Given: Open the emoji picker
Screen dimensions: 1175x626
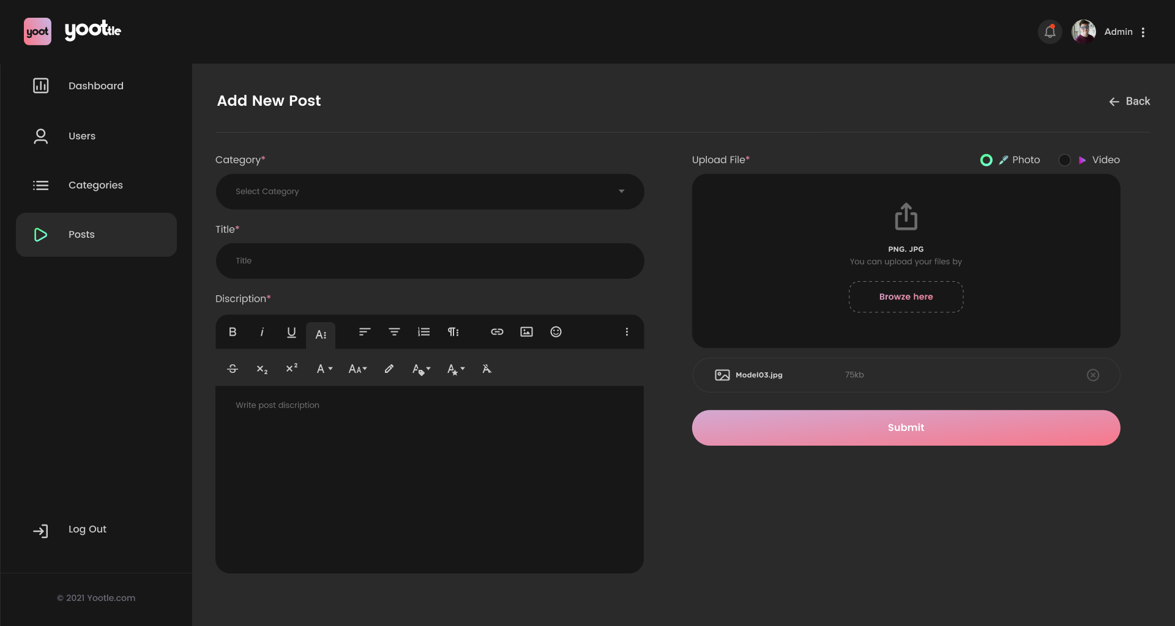Looking at the screenshot, I should click(x=556, y=332).
